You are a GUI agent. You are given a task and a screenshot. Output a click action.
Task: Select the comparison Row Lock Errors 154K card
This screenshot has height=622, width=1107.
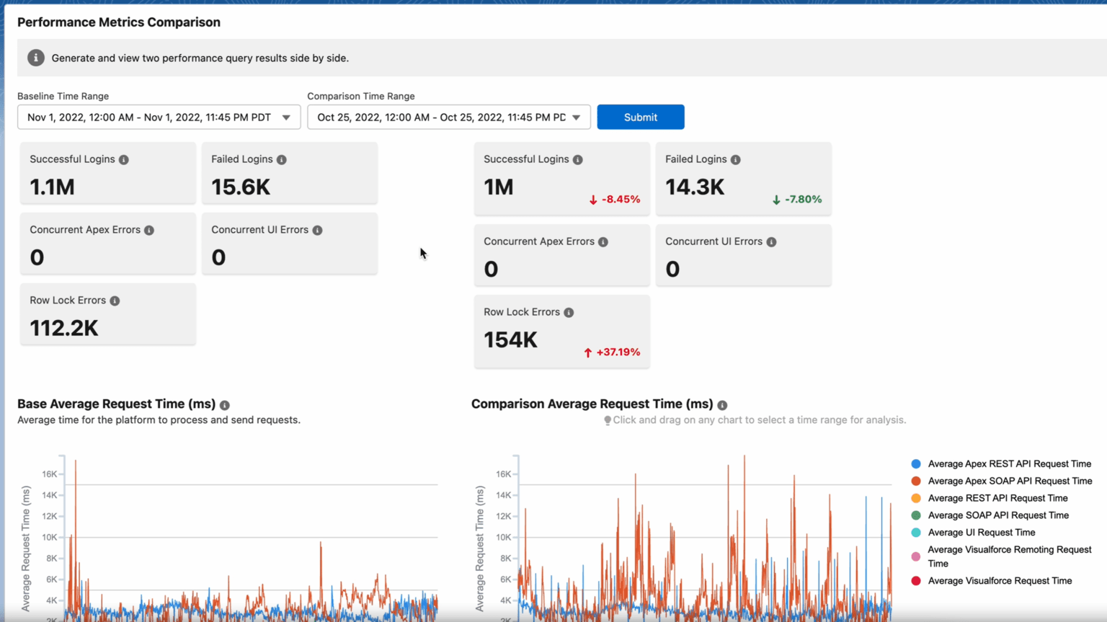click(561, 332)
